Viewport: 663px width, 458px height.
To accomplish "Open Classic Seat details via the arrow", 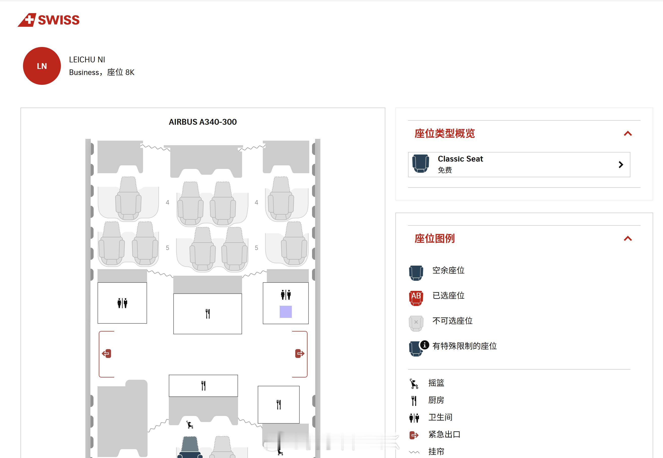I will (x=621, y=164).
